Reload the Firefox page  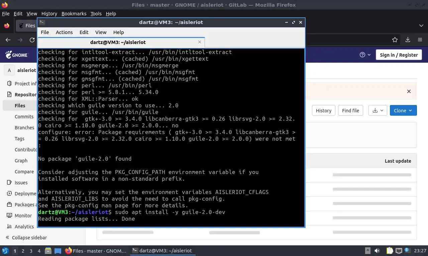click(32, 40)
